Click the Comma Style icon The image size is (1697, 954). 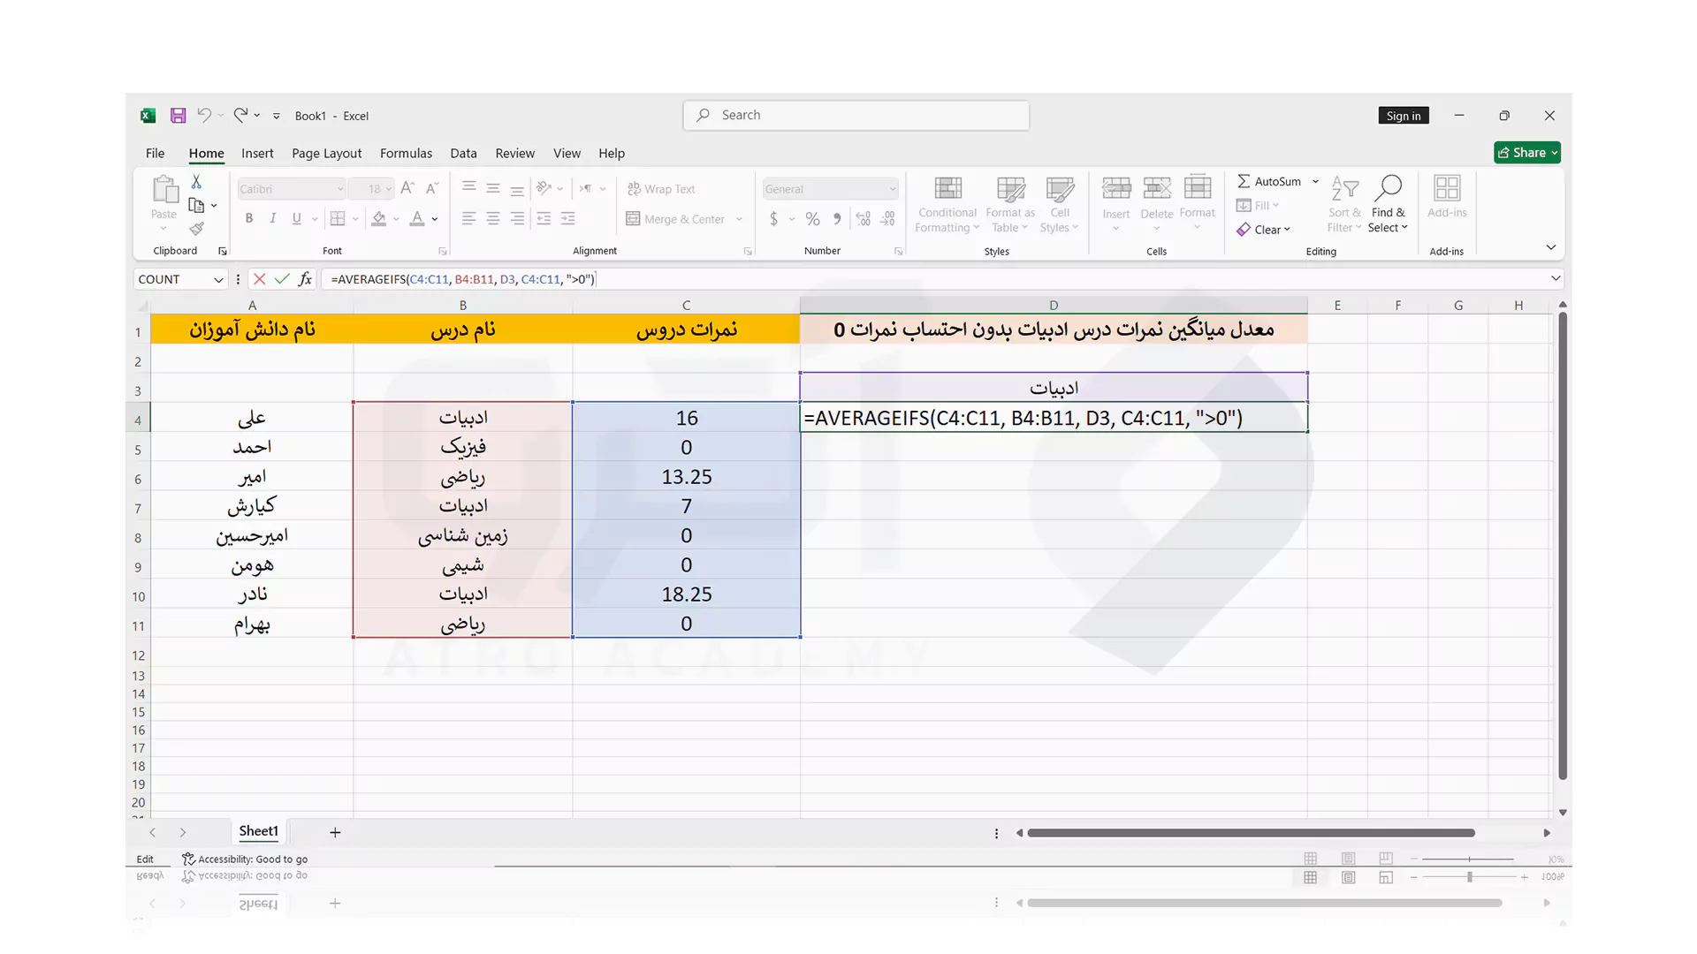pyautogui.click(x=837, y=219)
